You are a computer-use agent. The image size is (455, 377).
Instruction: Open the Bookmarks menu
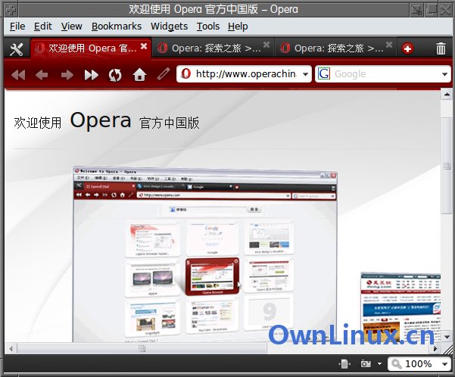117,26
